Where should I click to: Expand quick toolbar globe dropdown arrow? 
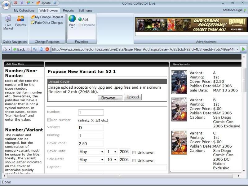[x=33, y=3]
